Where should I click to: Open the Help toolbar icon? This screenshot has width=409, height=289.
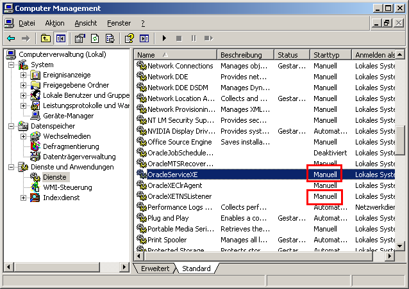click(129, 38)
